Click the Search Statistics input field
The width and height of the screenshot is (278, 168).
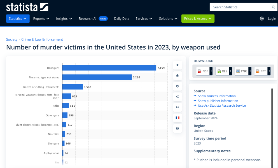pos(240,7)
